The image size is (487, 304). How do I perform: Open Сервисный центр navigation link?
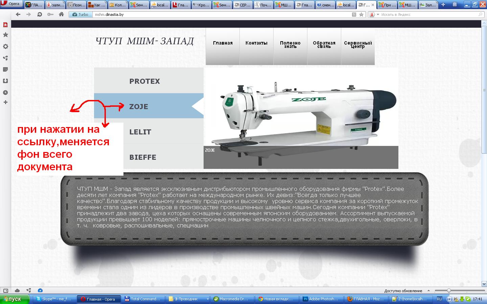[358, 46]
